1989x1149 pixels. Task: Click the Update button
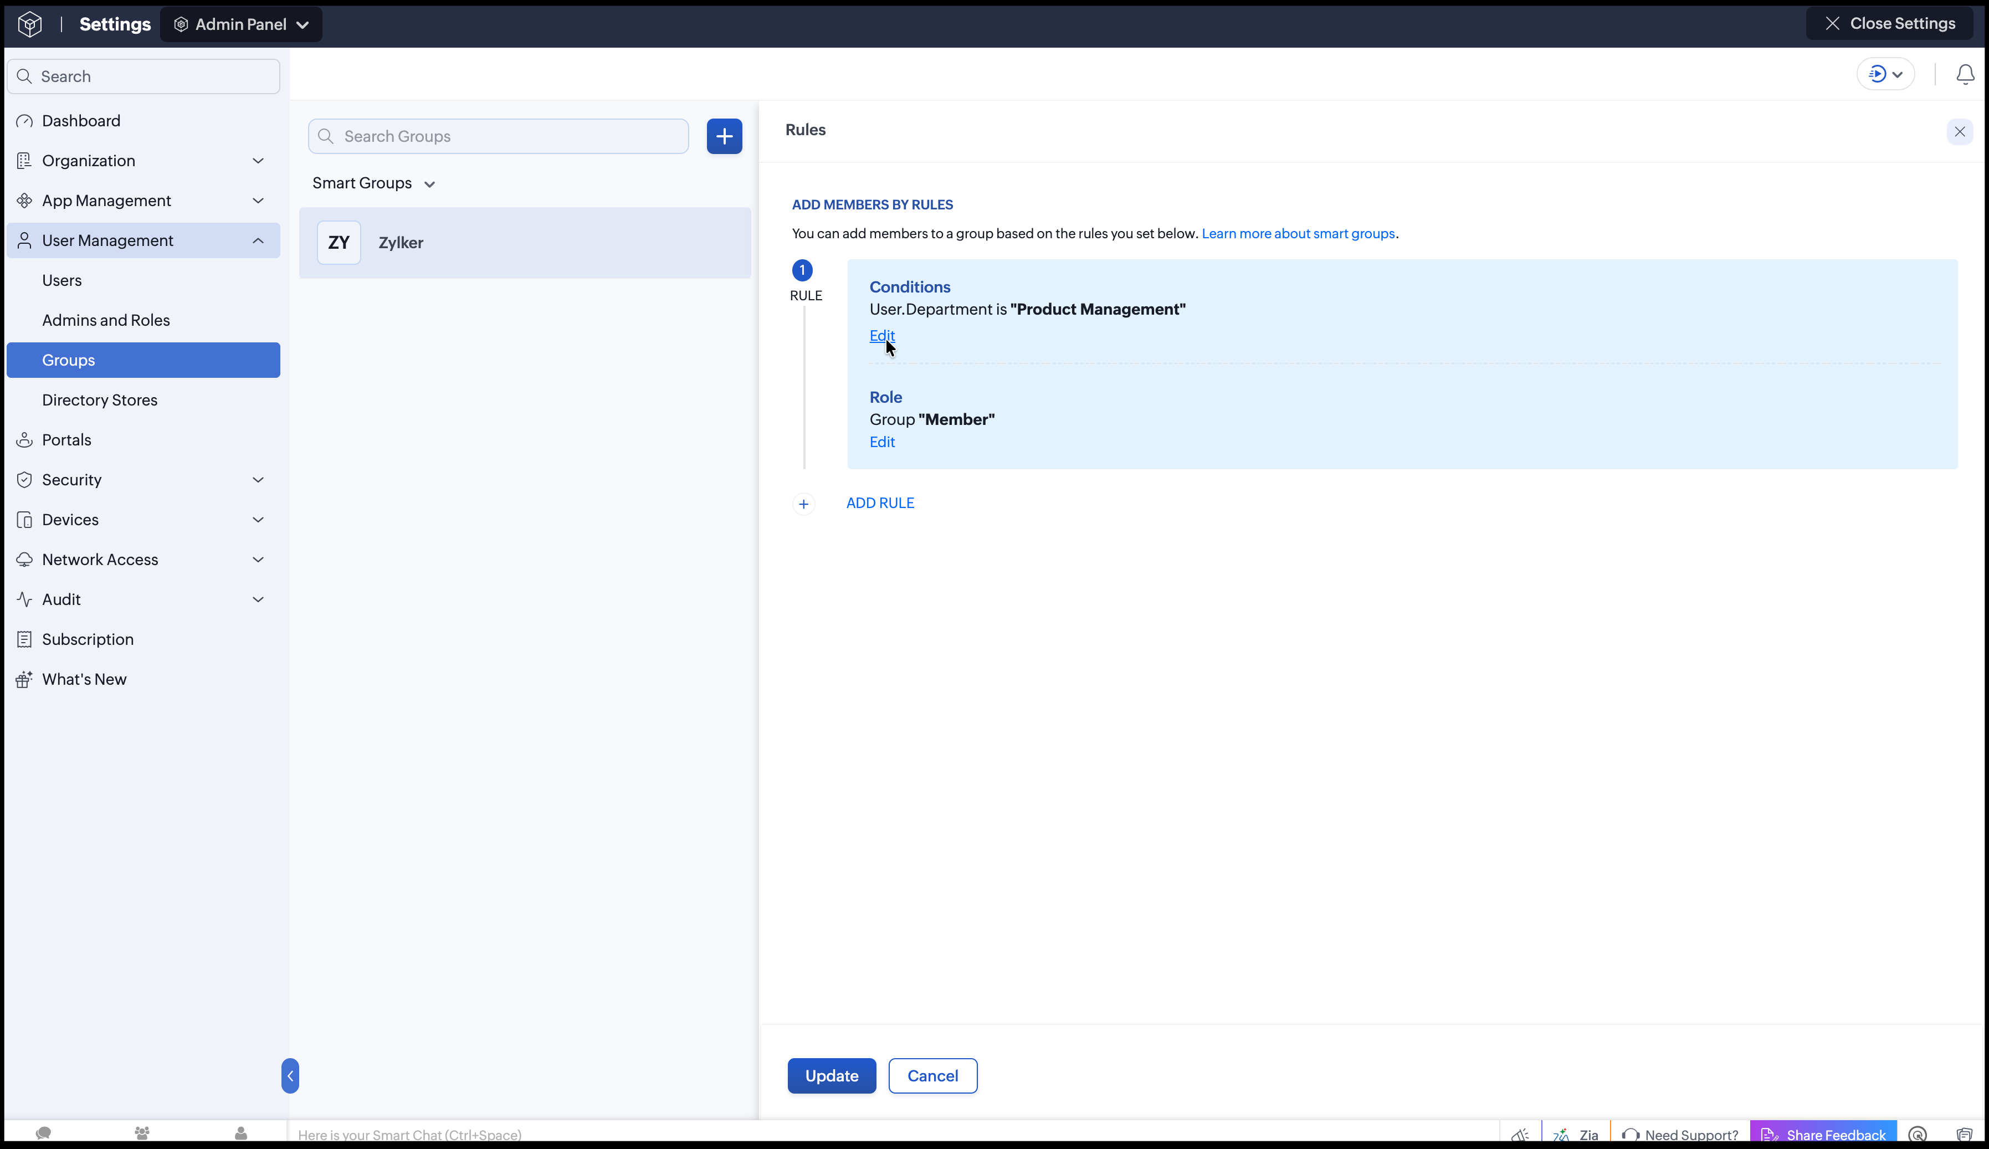pyautogui.click(x=832, y=1076)
